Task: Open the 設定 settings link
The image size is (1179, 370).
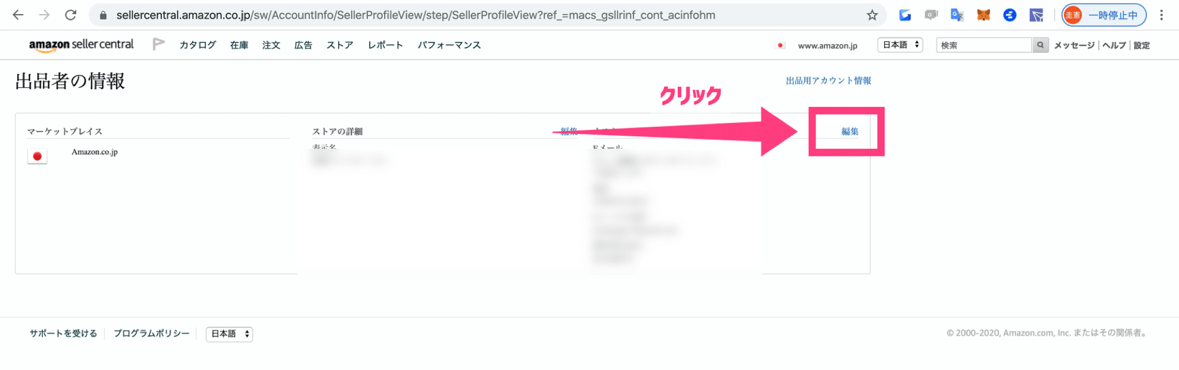Action: pos(1142,45)
